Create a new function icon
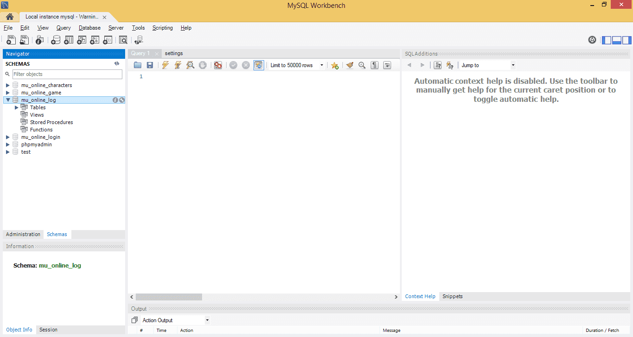 point(108,40)
